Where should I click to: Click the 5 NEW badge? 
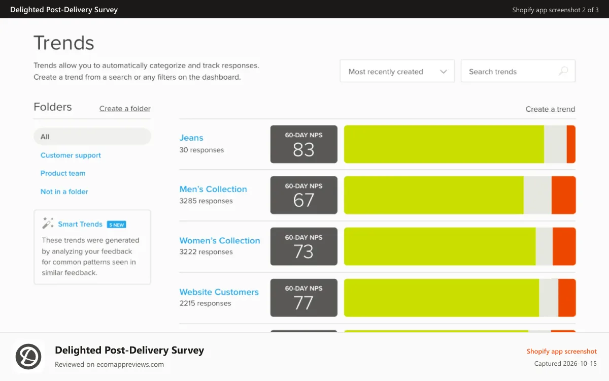tap(116, 225)
